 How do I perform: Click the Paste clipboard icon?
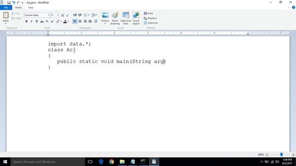(x=6, y=15)
